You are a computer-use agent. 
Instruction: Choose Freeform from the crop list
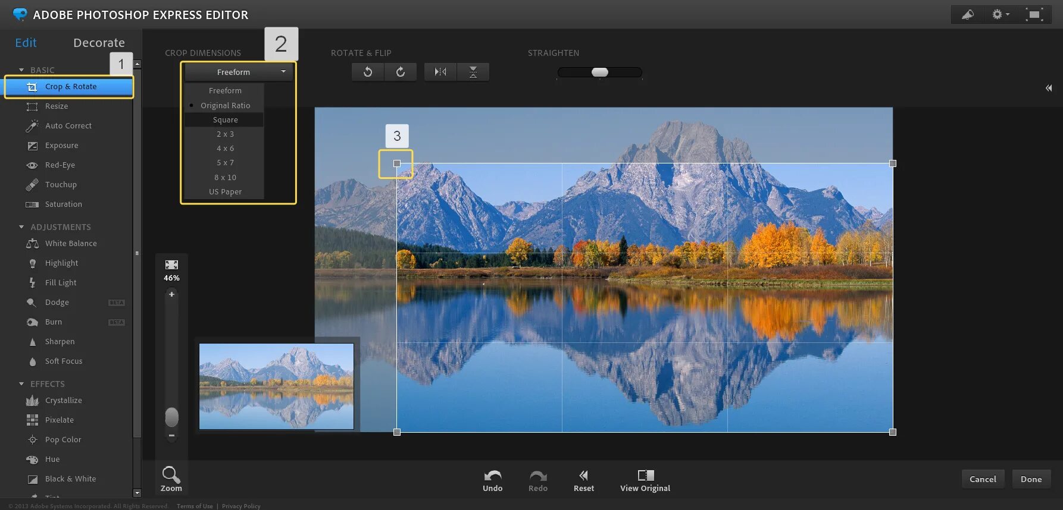point(224,91)
